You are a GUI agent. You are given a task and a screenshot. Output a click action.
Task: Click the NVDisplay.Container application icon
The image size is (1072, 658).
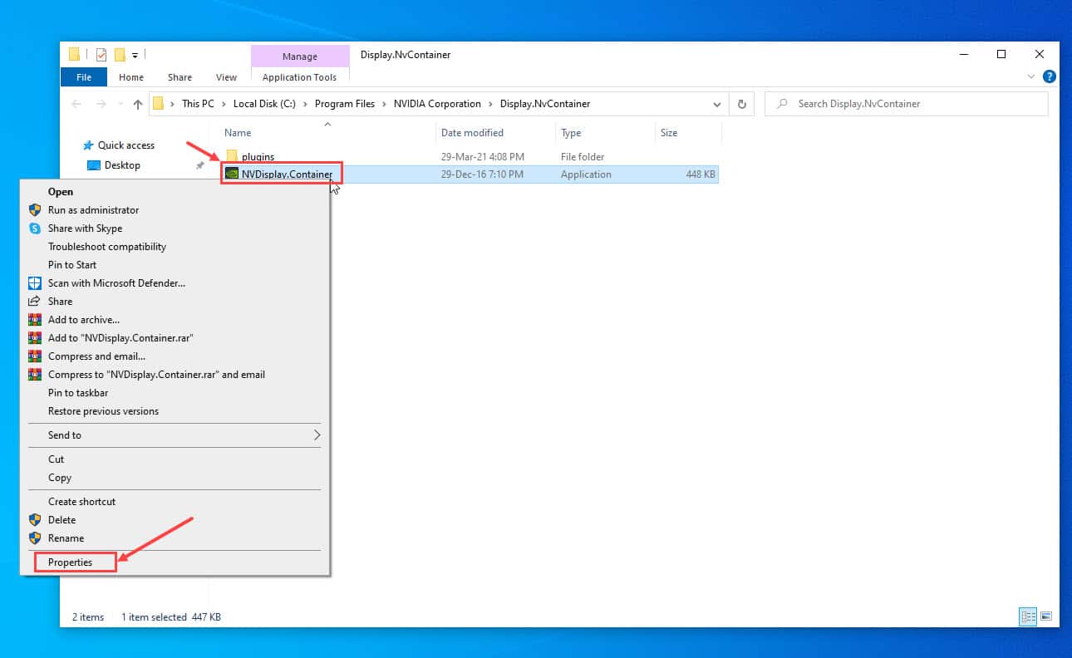232,174
